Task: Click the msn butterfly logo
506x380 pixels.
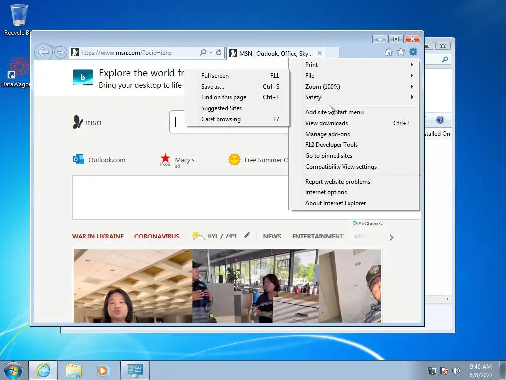Action: tap(78, 122)
